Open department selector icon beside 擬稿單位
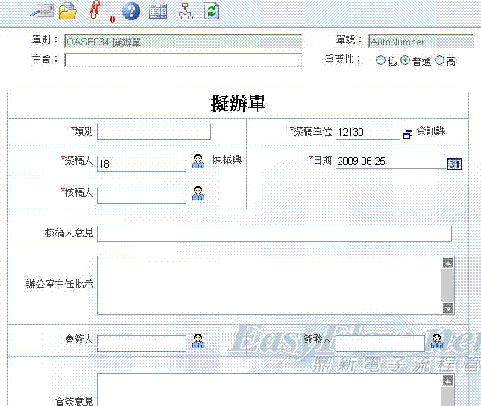Screen dimensions: 481x406 pyautogui.click(x=407, y=134)
